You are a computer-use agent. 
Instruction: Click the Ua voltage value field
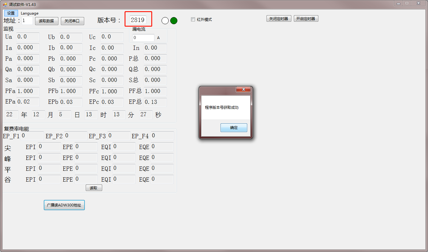(28, 37)
